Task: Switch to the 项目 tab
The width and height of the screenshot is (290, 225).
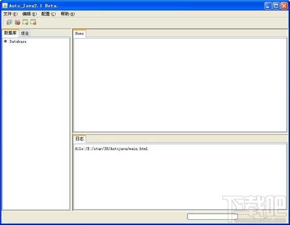Action: pyautogui.click(x=25, y=33)
